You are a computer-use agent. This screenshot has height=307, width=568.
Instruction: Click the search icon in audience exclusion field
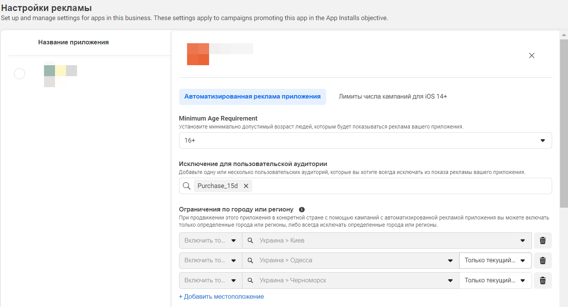(x=186, y=186)
